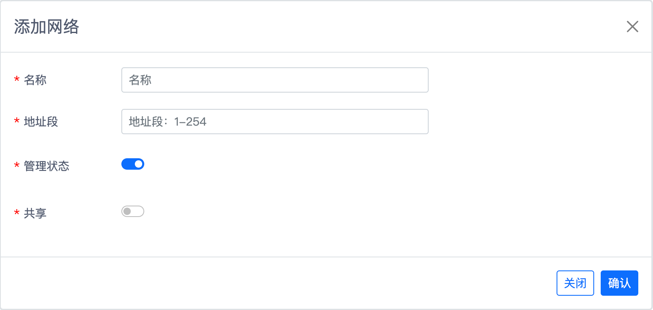Image resolution: width=653 pixels, height=310 pixels.
Task: Click the placeholder text 名称 in input
Action: [140, 80]
